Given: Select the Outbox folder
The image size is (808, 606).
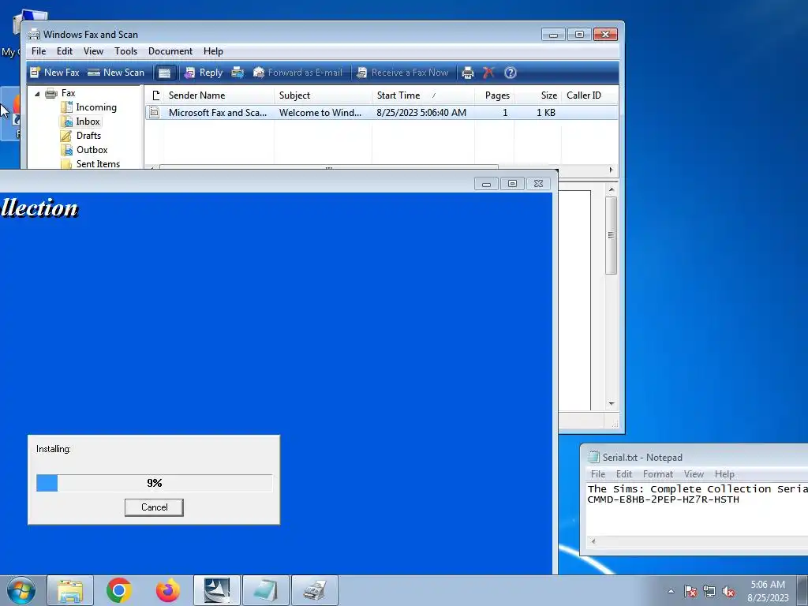Looking at the screenshot, I should (x=92, y=150).
